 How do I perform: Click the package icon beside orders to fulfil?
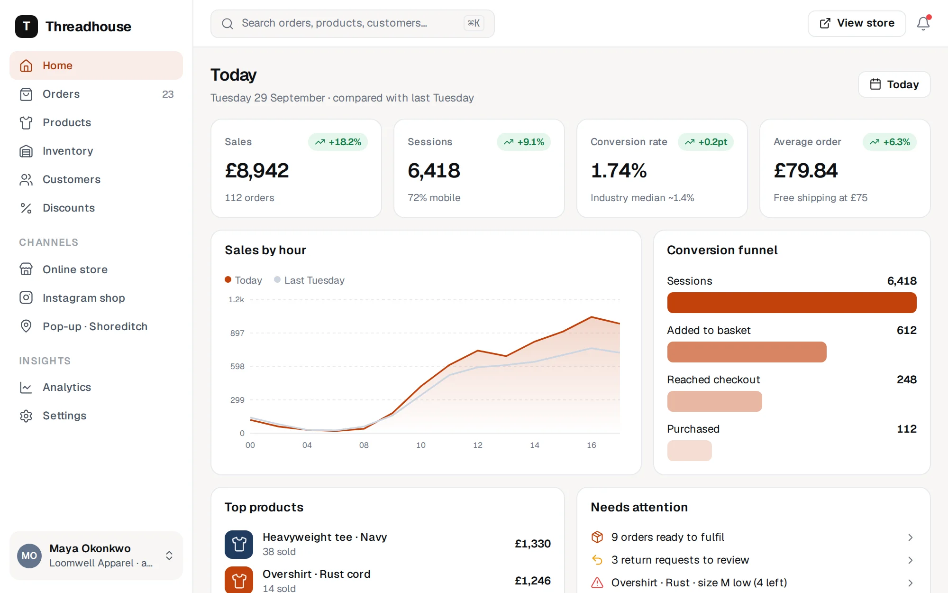coord(597,537)
